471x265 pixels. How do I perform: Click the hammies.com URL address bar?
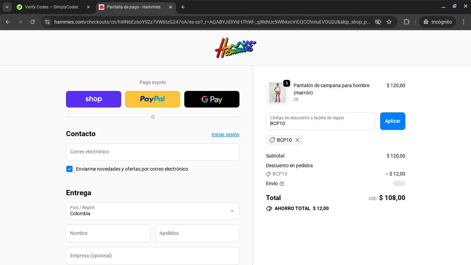(x=212, y=22)
